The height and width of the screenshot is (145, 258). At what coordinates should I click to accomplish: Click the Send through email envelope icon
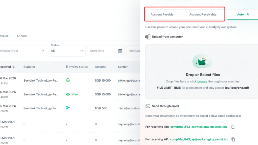(147, 106)
